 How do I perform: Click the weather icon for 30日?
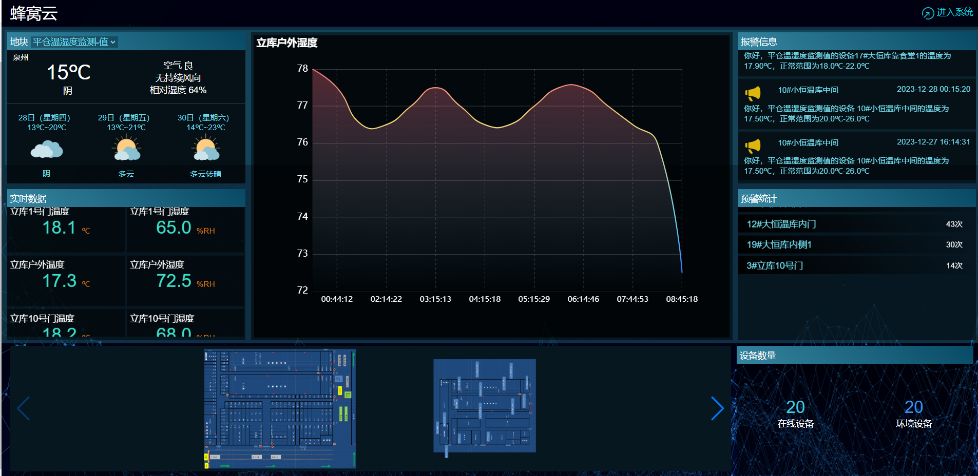pos(206,149)
